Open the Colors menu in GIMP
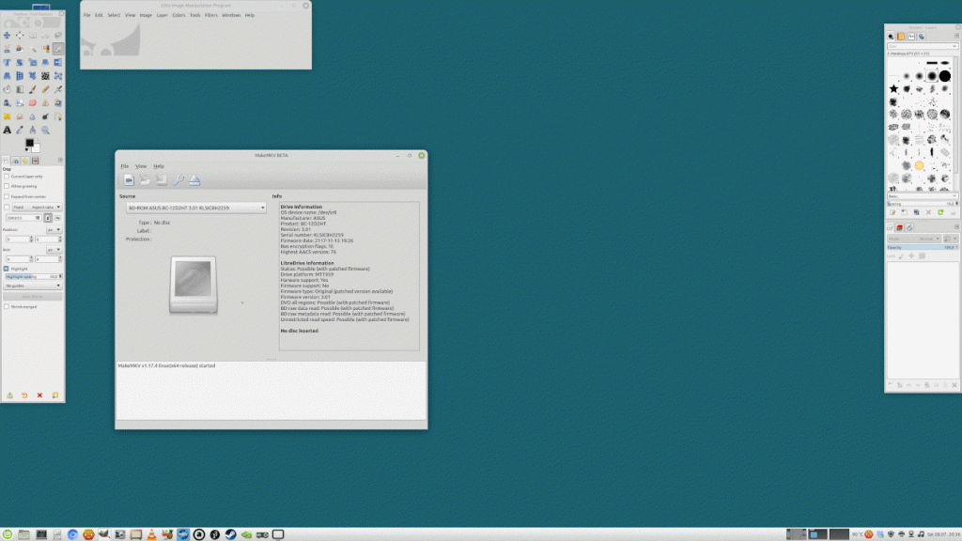Viewport: 962px width, 541px height. click(x=178, y=15)
